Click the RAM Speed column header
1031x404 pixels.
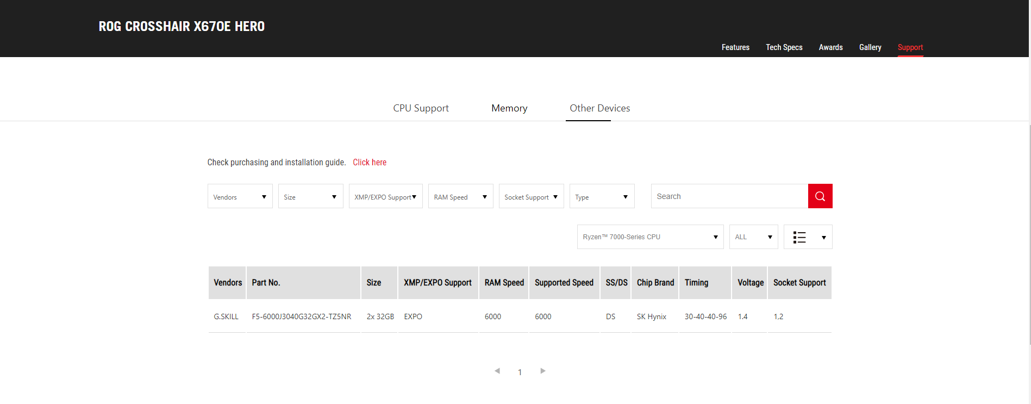504,283
